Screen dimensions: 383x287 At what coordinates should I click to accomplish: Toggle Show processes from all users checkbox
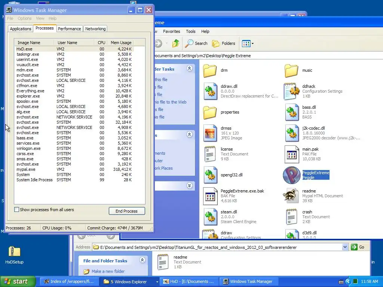click(16, 210)
